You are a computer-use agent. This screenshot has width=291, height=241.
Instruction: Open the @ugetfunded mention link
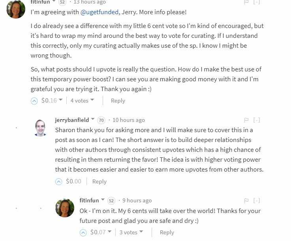99,12
